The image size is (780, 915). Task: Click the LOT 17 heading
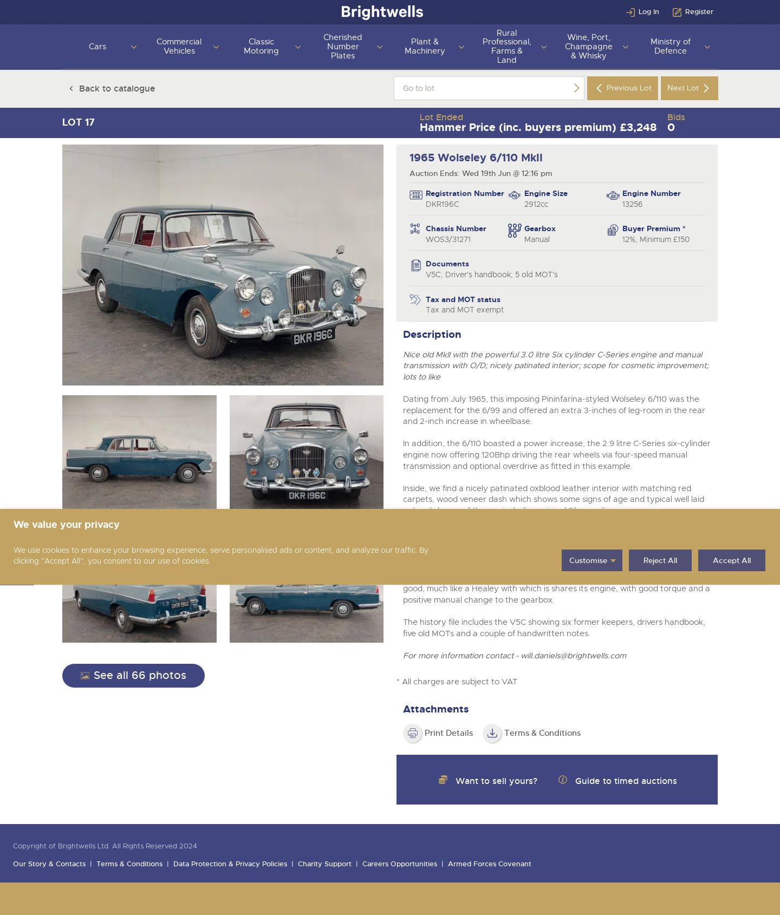pyautogui.click(x=79, y=122)
